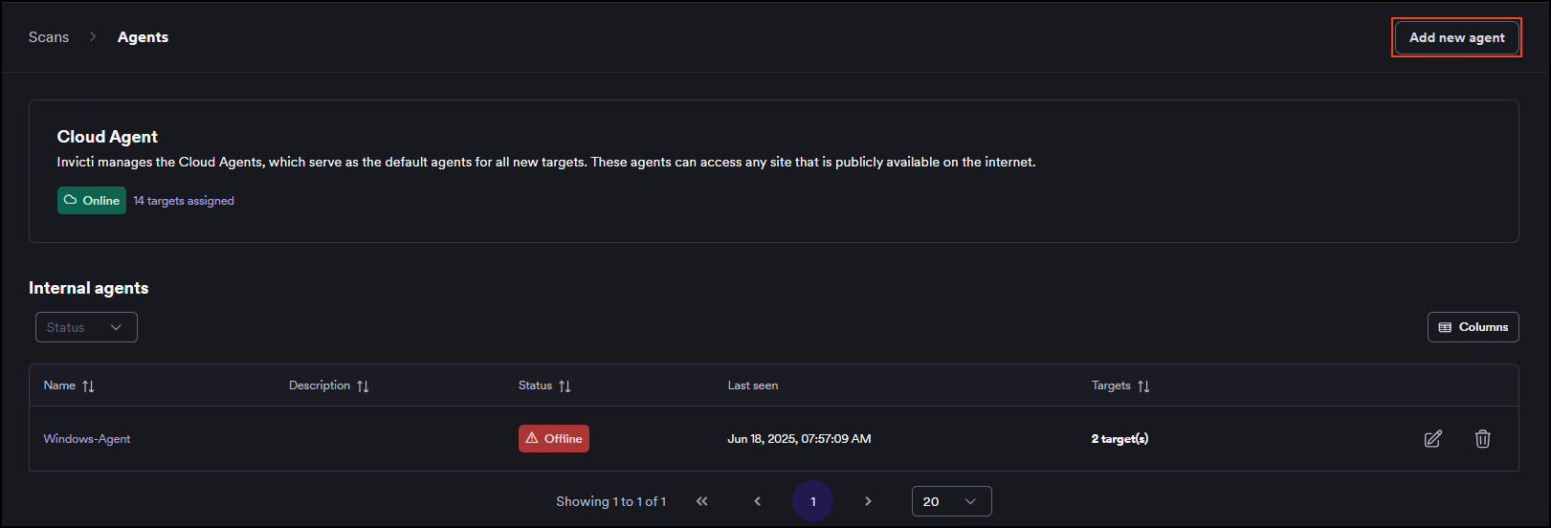This screenshot has width=1551, height=528.
Task: Open the Columns chooser
Action: tap(1473, 327)
